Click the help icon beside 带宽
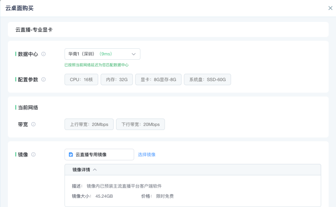Screen dimensions: 336x207 point(33,124)
